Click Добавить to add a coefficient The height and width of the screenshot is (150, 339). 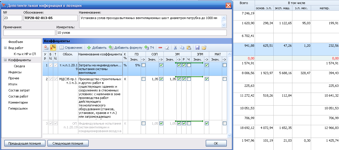(x=97, y=48)
